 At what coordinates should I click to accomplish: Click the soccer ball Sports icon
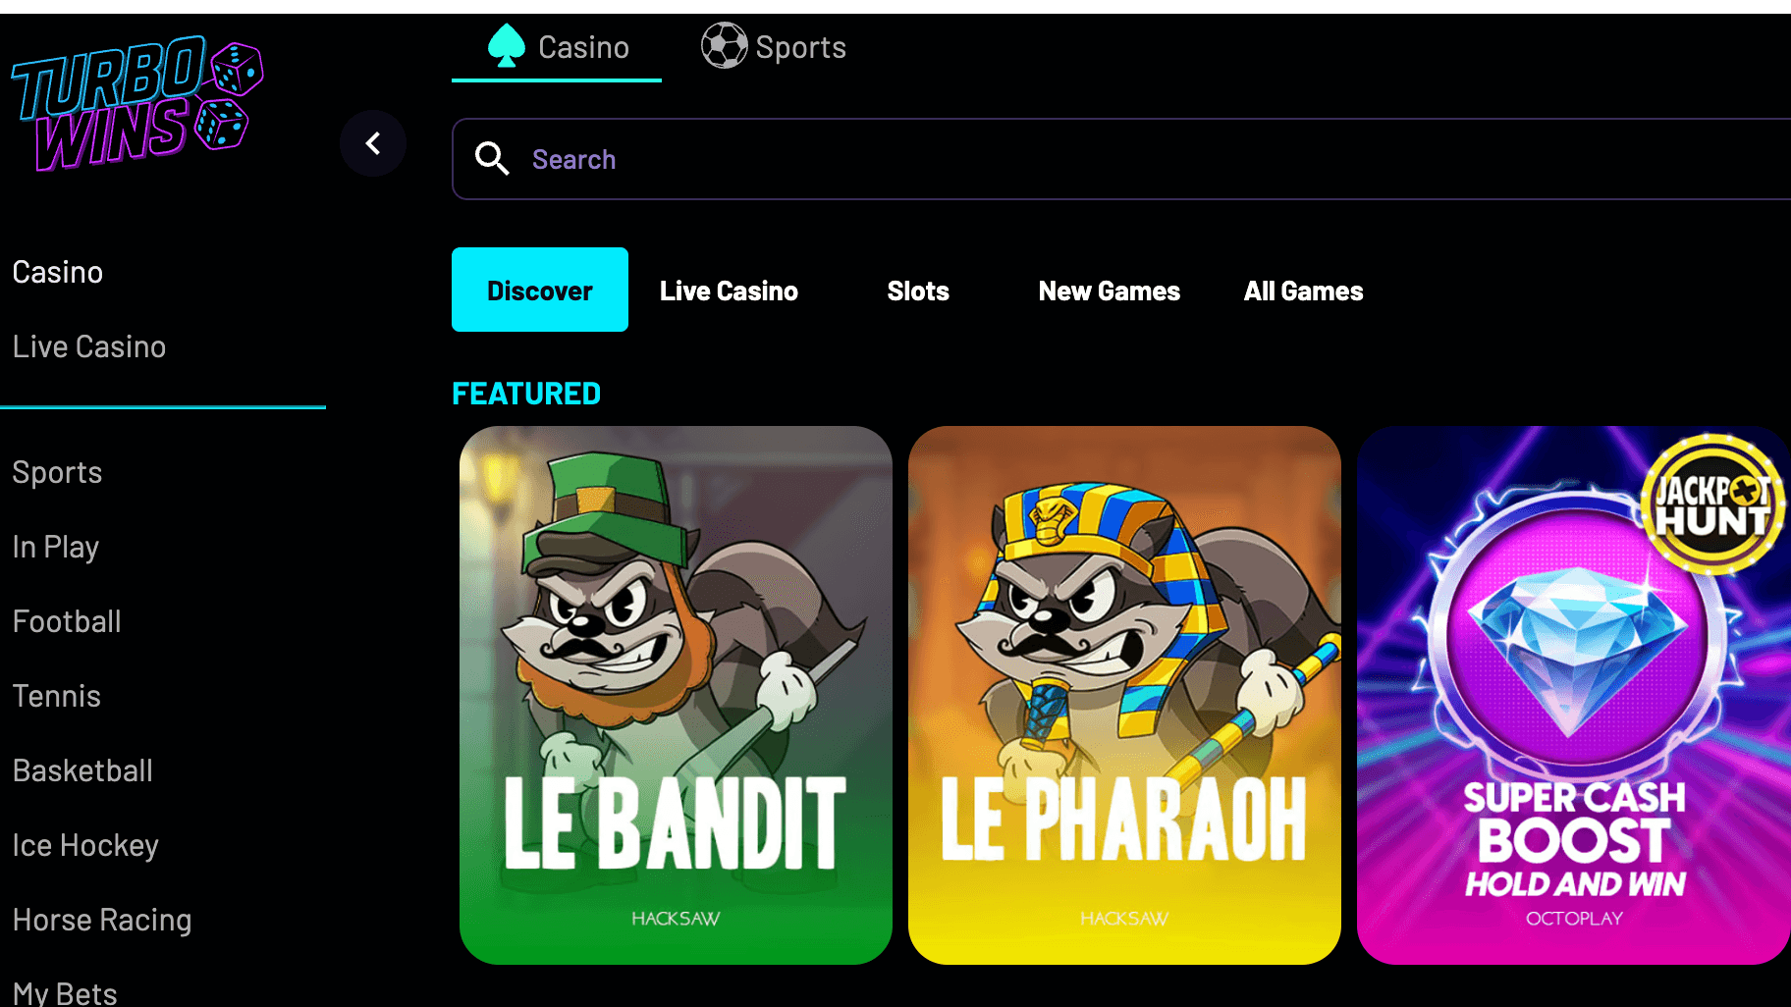tap(724, 45)
